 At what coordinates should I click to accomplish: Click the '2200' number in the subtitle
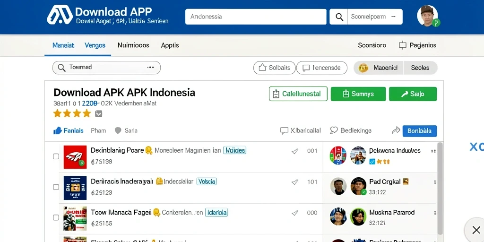[90, 104]
